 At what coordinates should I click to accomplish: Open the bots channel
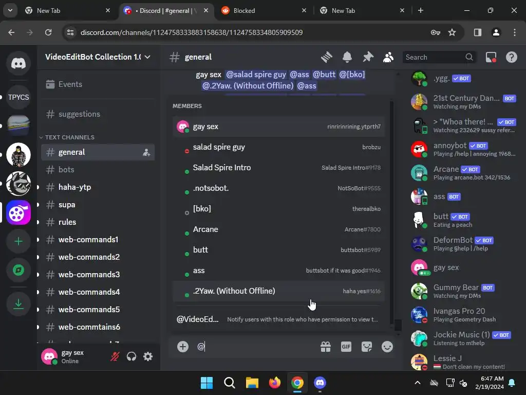coord(98,170)
